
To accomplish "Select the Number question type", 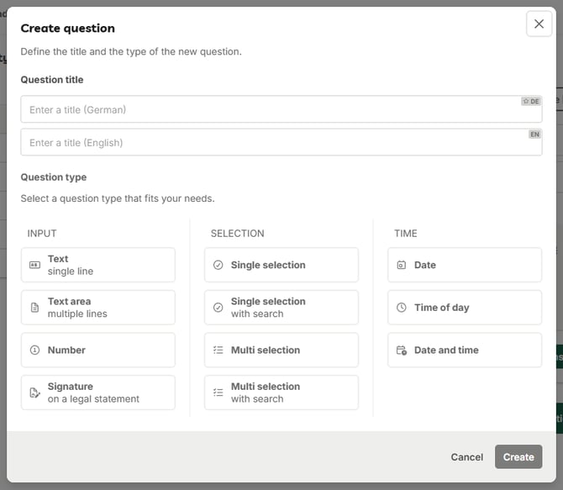I will (x=98, y=350).
